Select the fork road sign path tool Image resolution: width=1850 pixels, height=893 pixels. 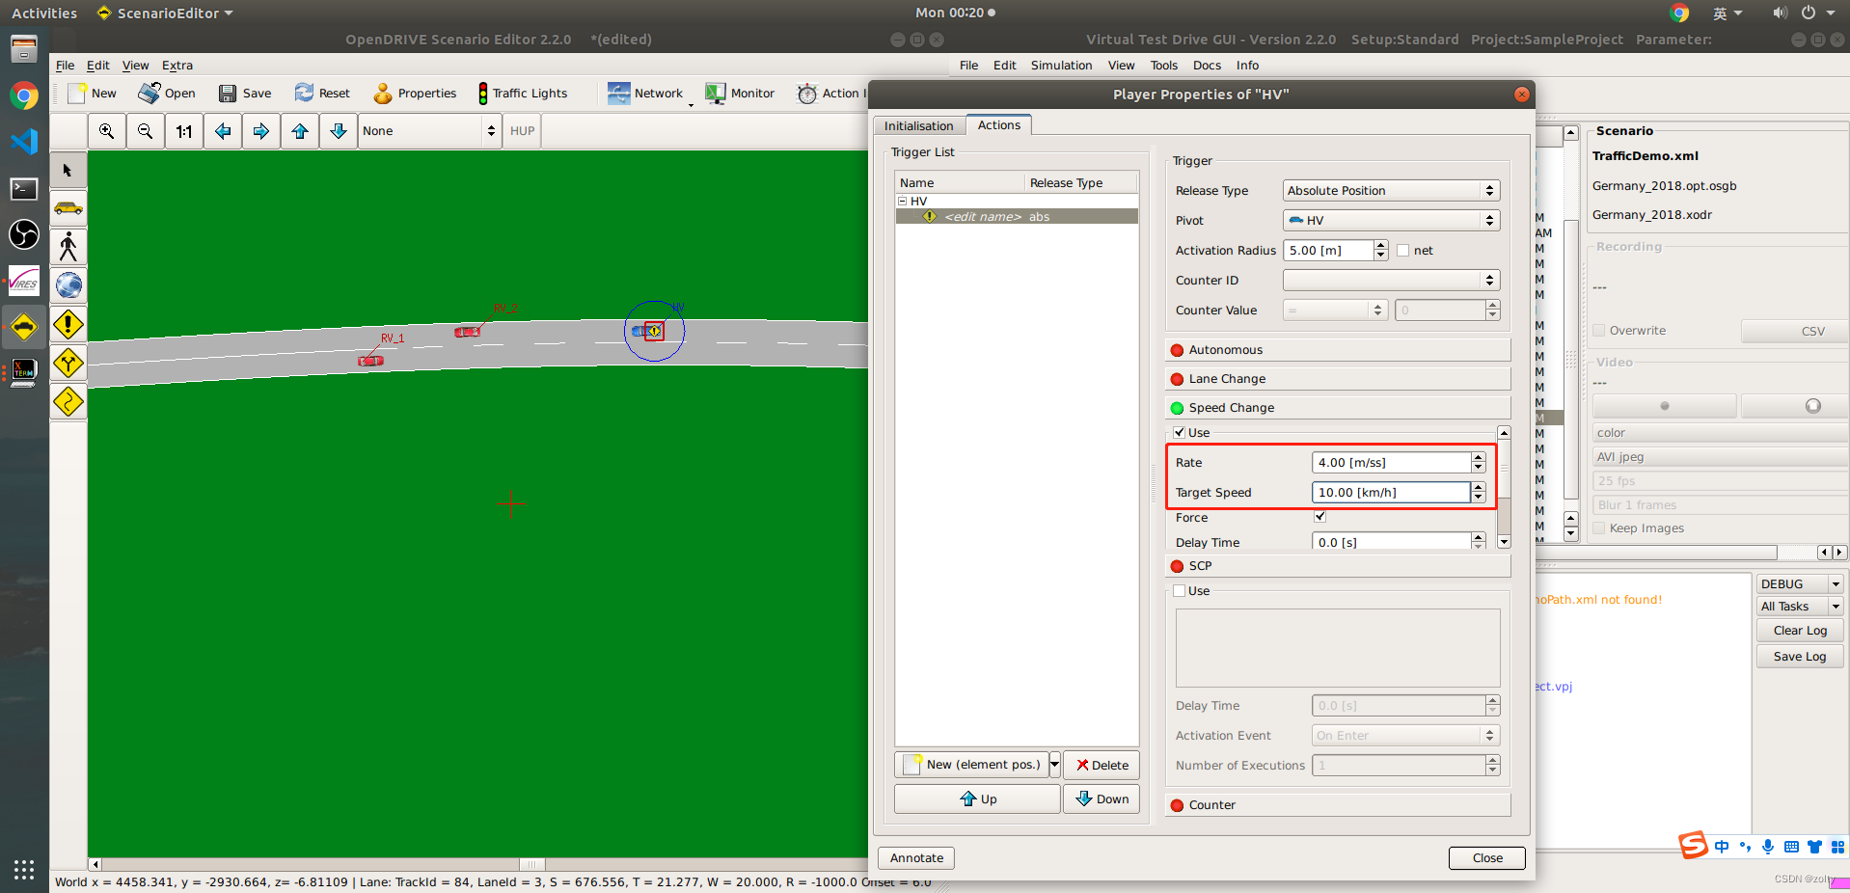68,363
